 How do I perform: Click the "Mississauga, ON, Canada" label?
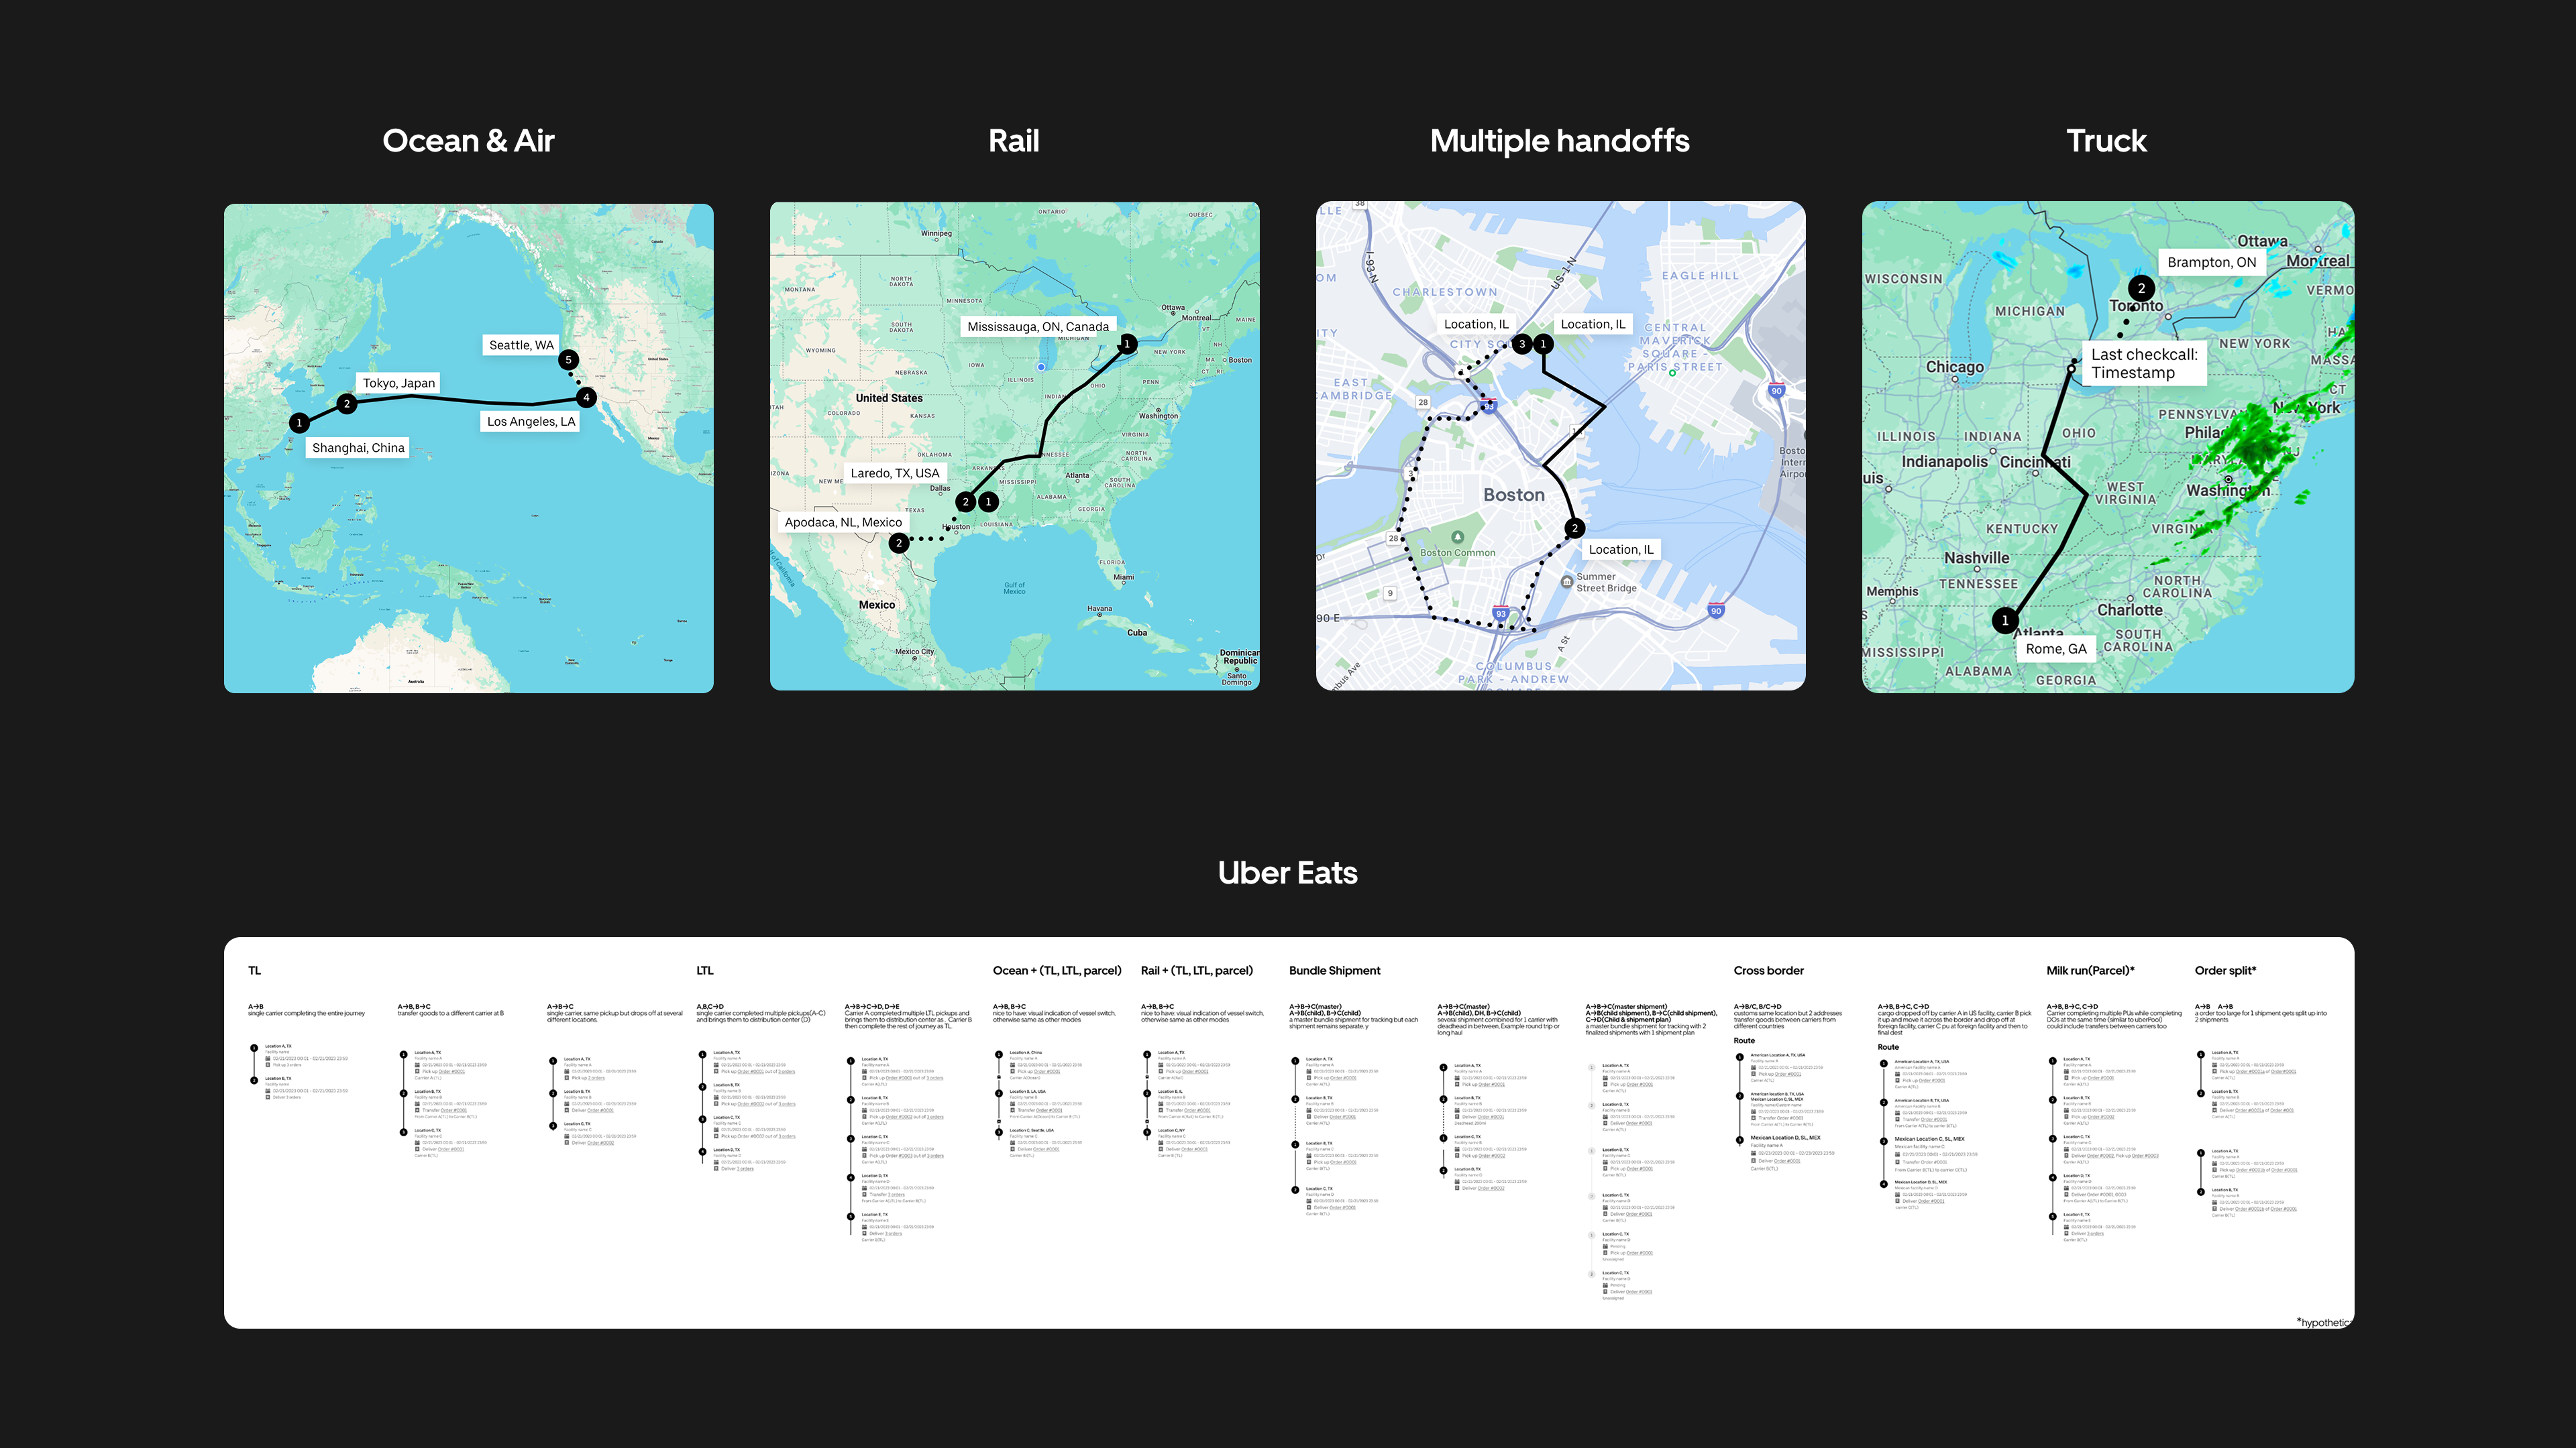[x=1038, y=326]
